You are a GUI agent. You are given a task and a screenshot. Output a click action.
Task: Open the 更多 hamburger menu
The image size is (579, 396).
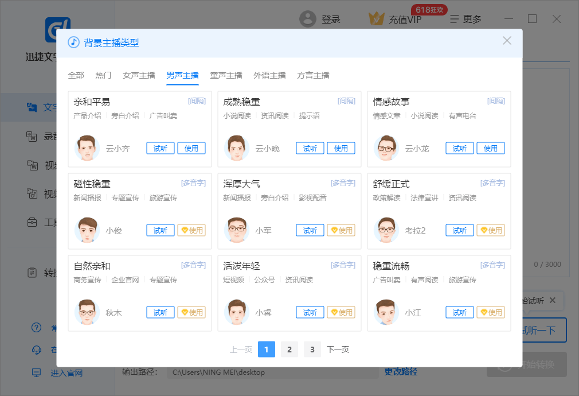pos(455,20)
